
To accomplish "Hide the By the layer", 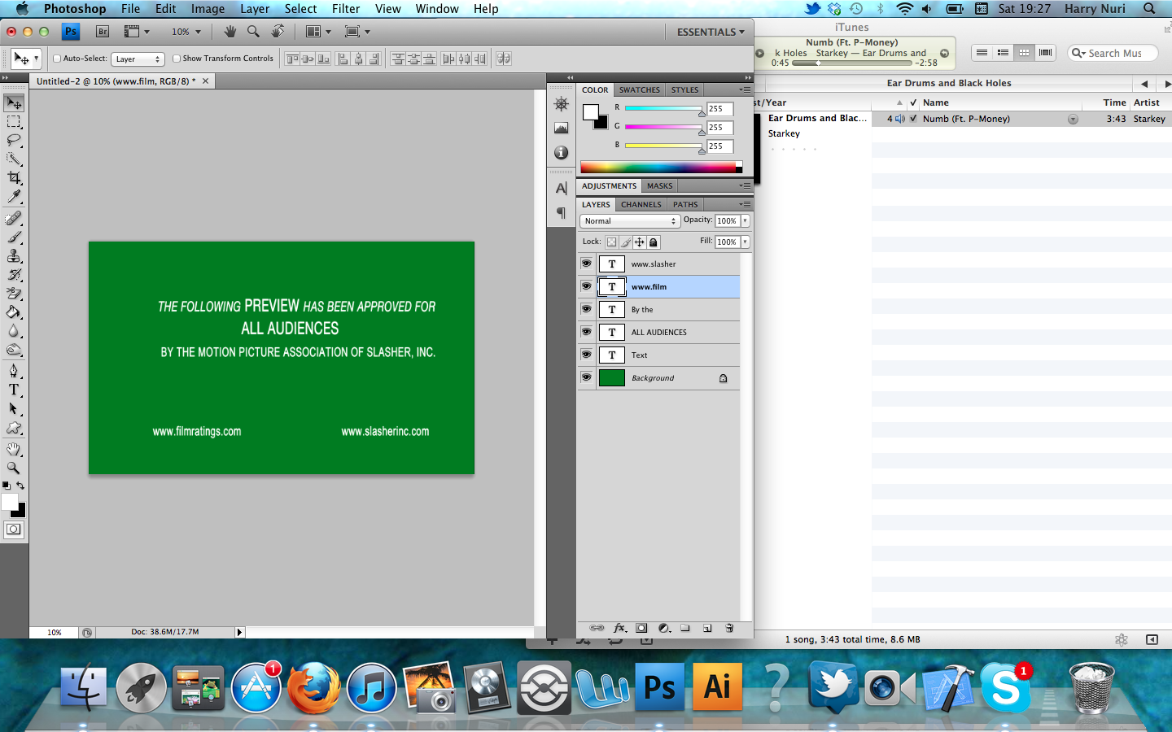I will point(586,309).
